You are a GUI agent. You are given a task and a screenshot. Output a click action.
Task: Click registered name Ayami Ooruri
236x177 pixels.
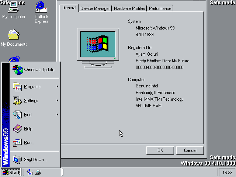(147, 54)
